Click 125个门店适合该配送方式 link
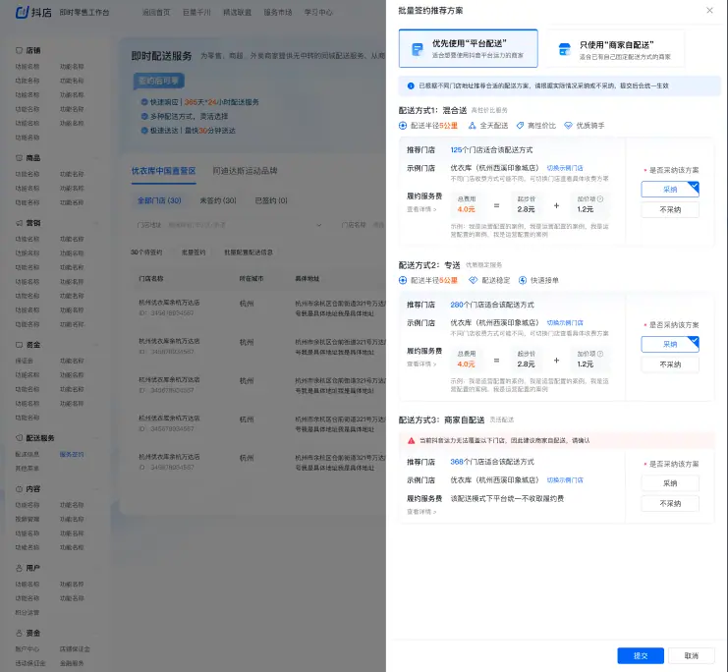728x672 pixels. pos(491,150)
